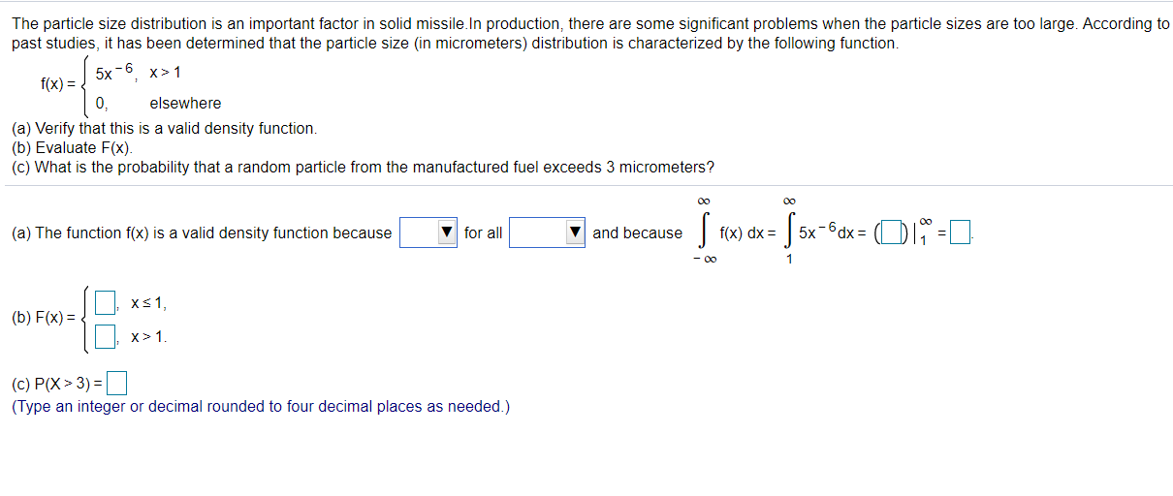Click antiderivative input box inside parentheses

(892, 232)
